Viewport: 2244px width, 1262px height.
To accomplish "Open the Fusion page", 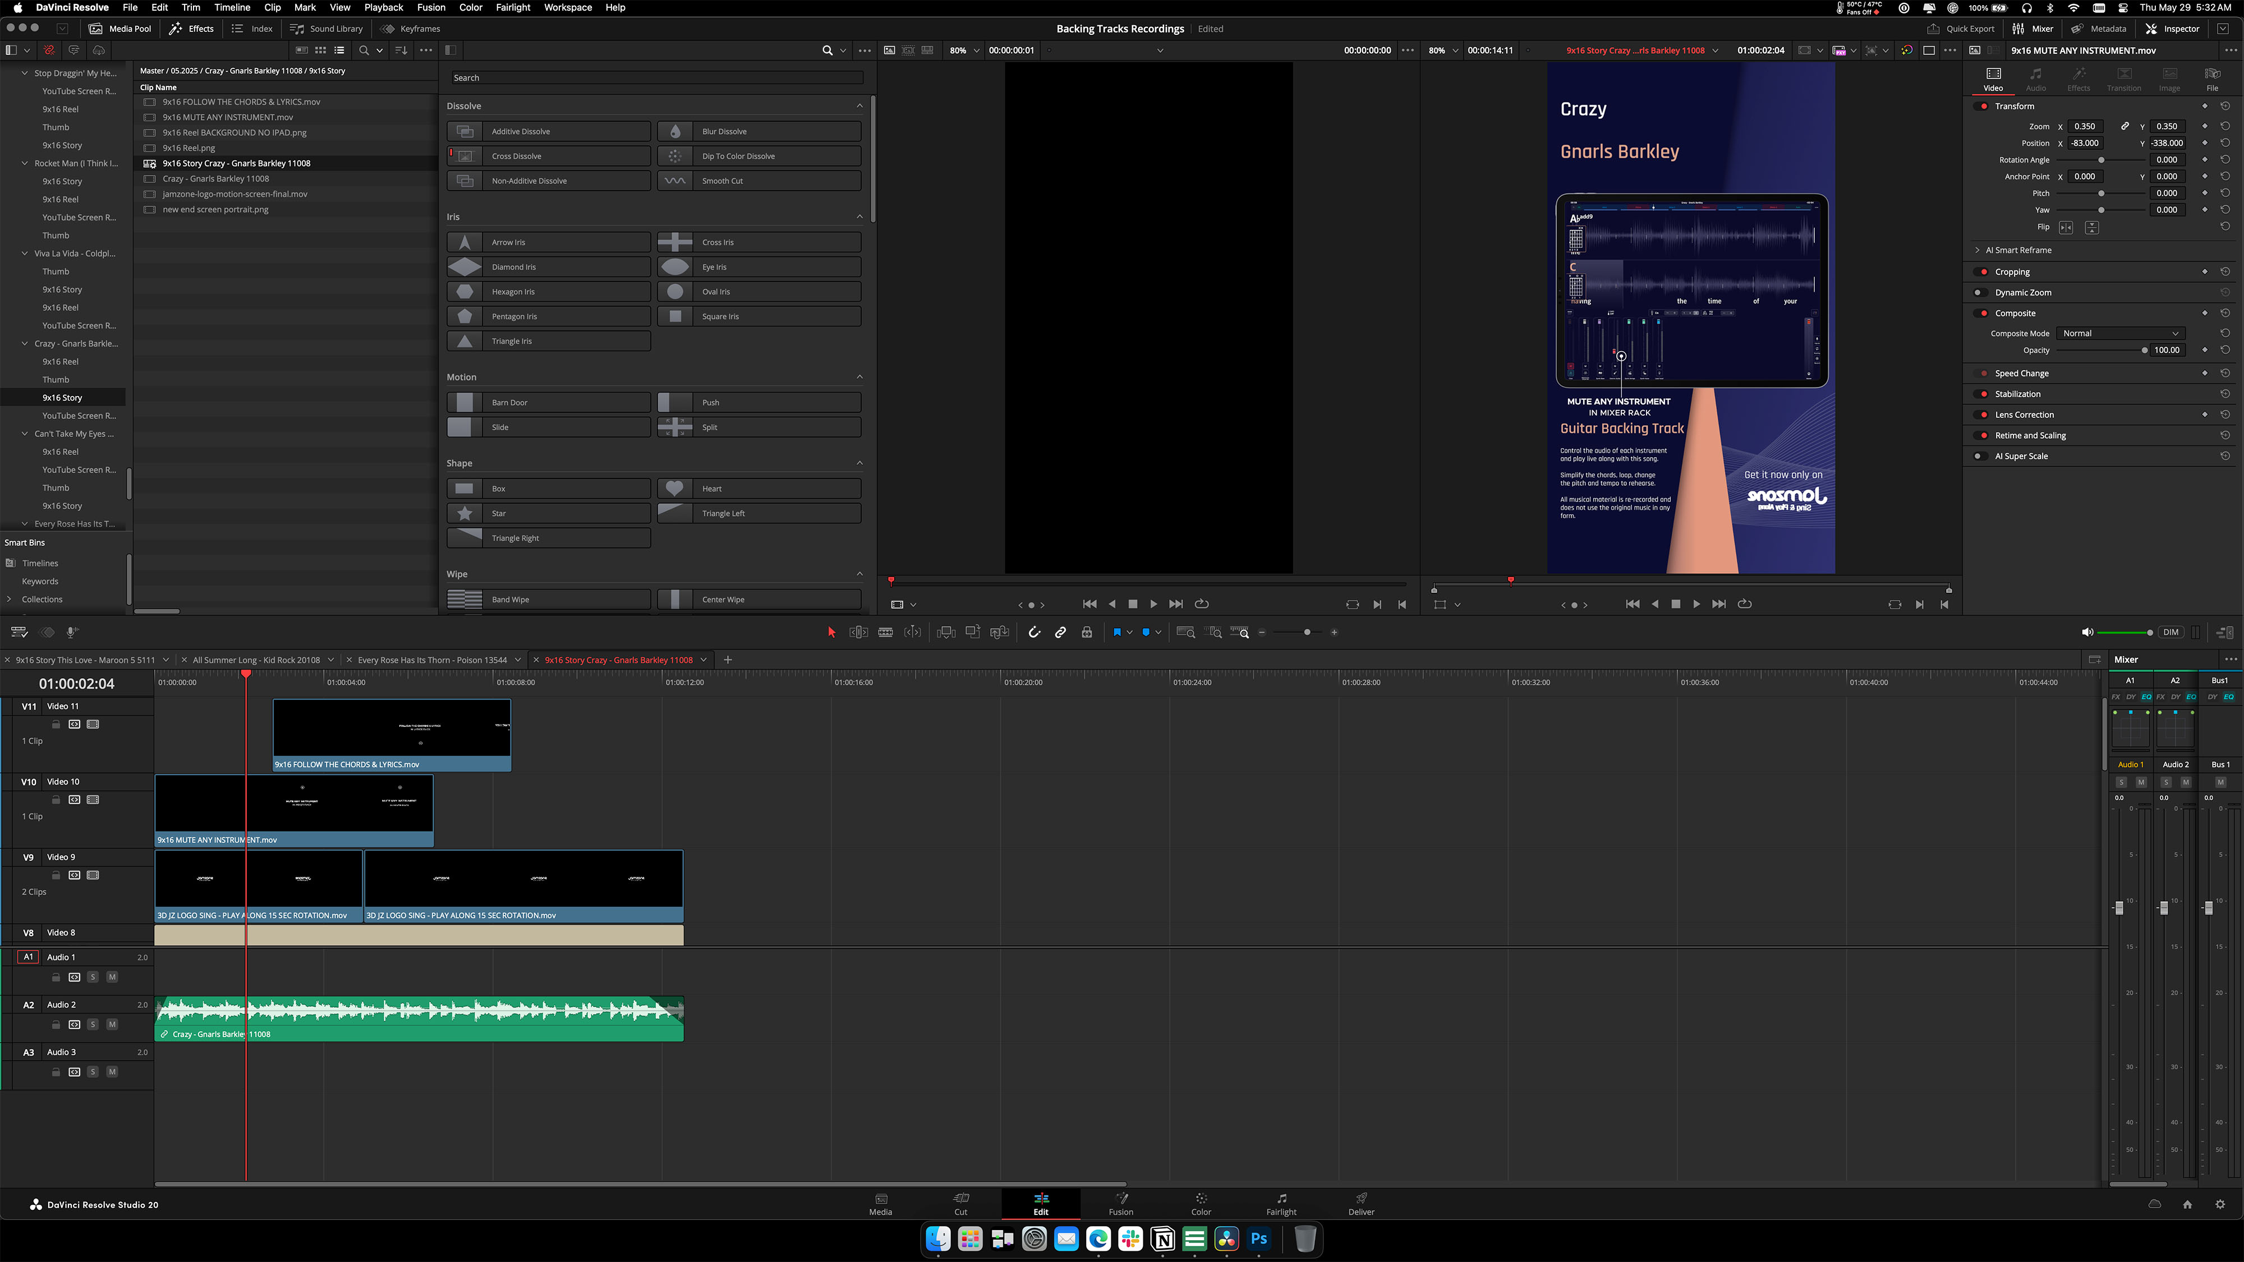I will tap(1121, 1204).
